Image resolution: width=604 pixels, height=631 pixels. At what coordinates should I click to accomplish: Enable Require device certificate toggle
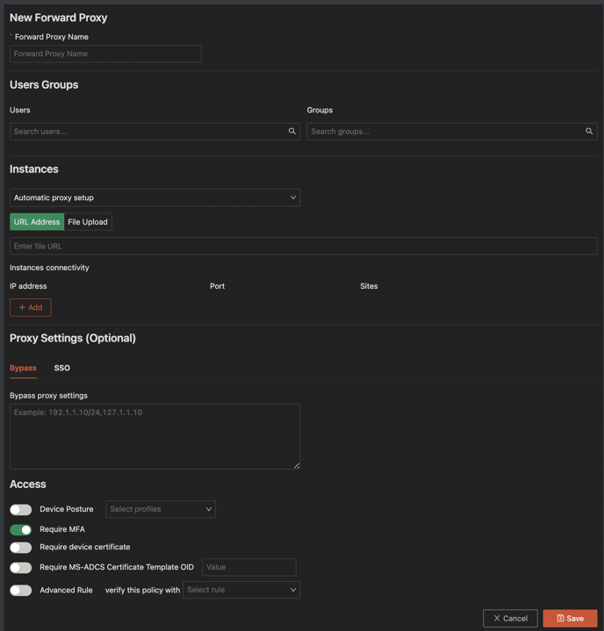(x=21, y=548)
